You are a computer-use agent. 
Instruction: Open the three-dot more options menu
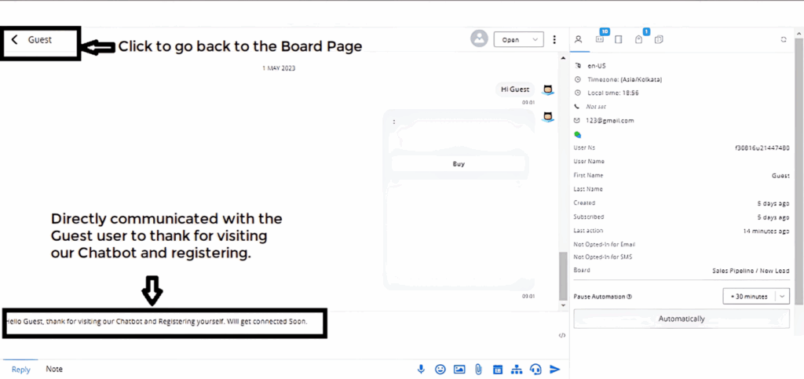pos(555,39)
